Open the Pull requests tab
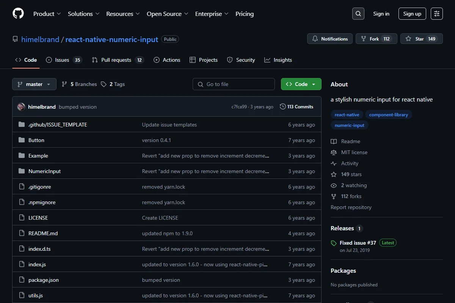The height and width of the screenshot is (303, 455). (118, 60)
